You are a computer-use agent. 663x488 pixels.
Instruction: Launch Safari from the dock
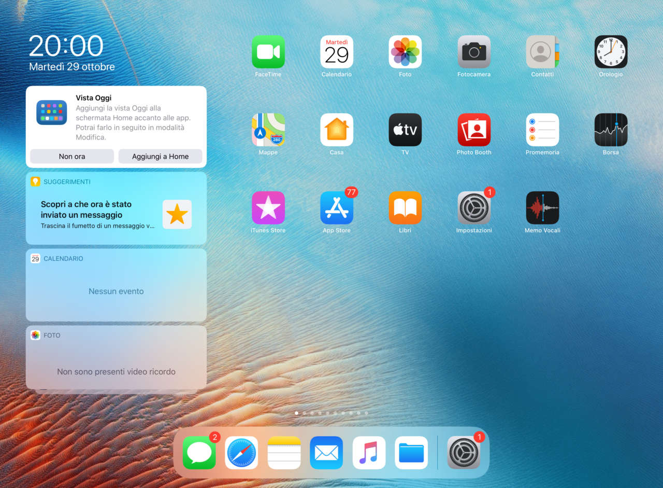tap(241, 453)
